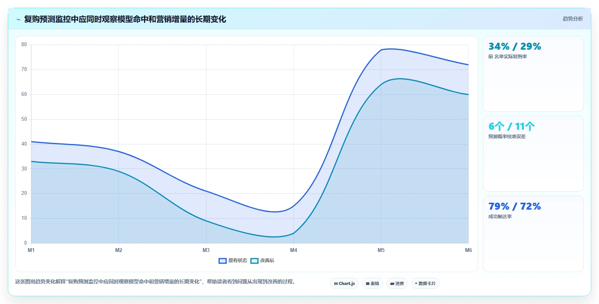The width and height of the screenshot is (599, 304).
Task: Click the chart title heading text
Action: pos(125,19)
